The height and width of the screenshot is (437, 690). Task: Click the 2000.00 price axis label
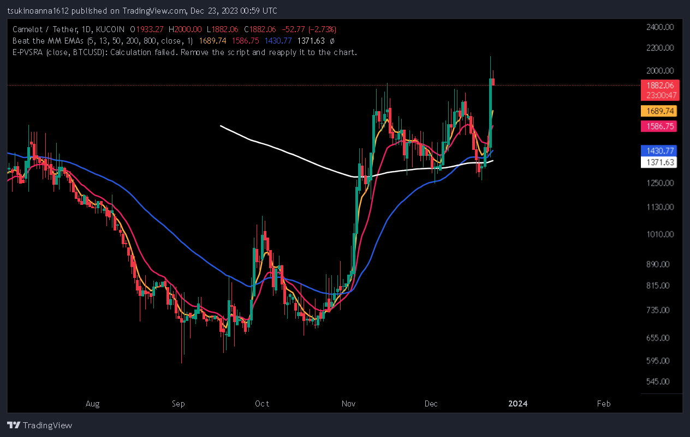659,71
